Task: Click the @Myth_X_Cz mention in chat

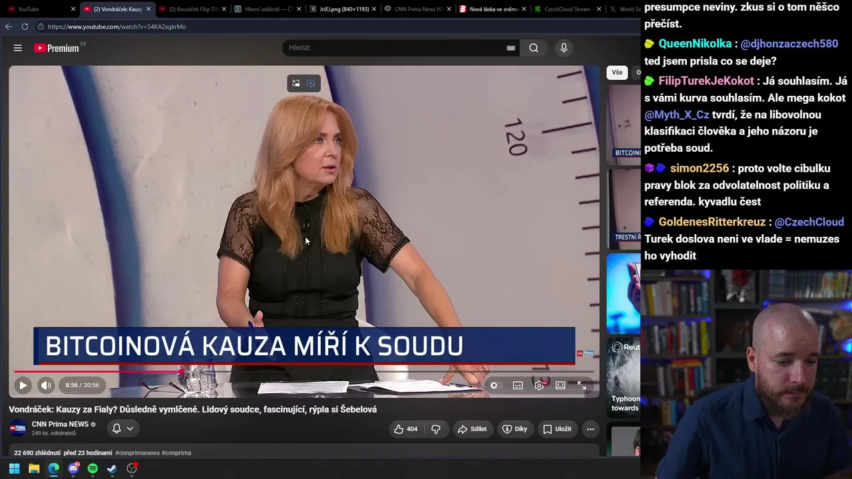Action: 677,114
